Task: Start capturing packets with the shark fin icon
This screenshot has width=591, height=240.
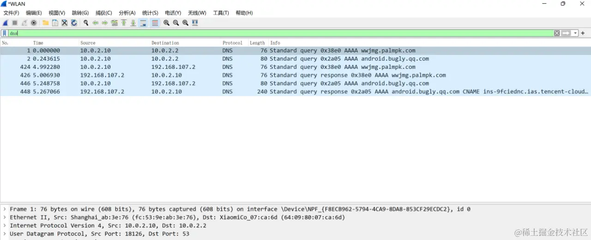Action: 6,23
